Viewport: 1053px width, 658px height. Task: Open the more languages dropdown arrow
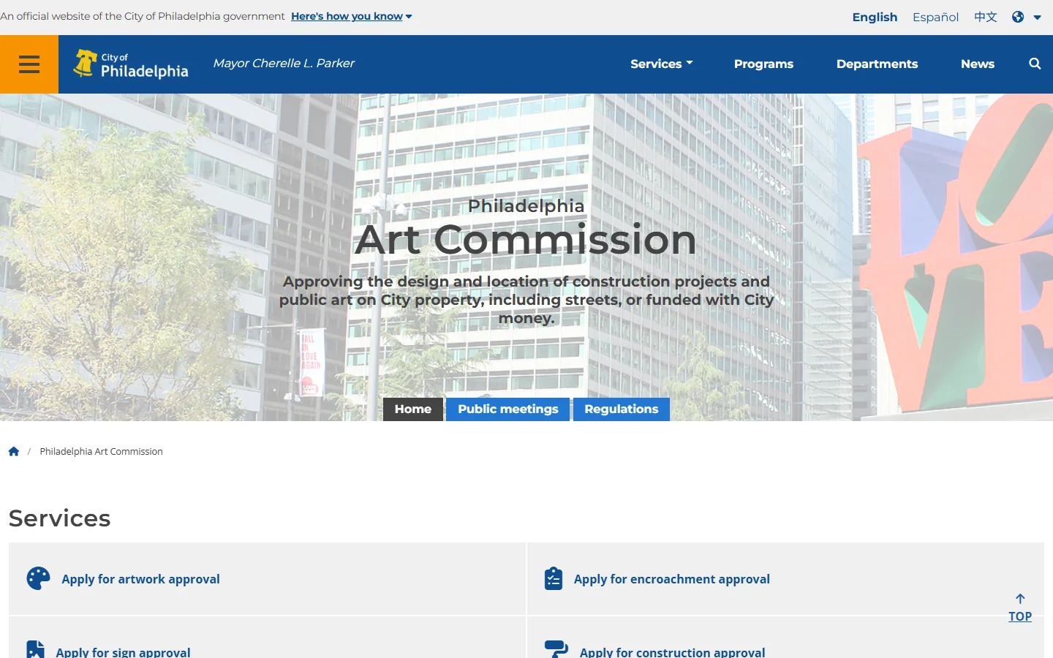tap(1037, 17)
